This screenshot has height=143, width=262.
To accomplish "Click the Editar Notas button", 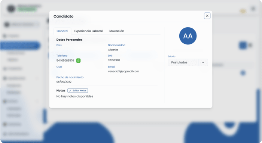I will click(x=78, y=90).
